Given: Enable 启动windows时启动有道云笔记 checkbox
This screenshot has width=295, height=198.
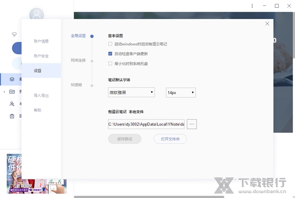Looking at the screenshot, I should point(110,44).
